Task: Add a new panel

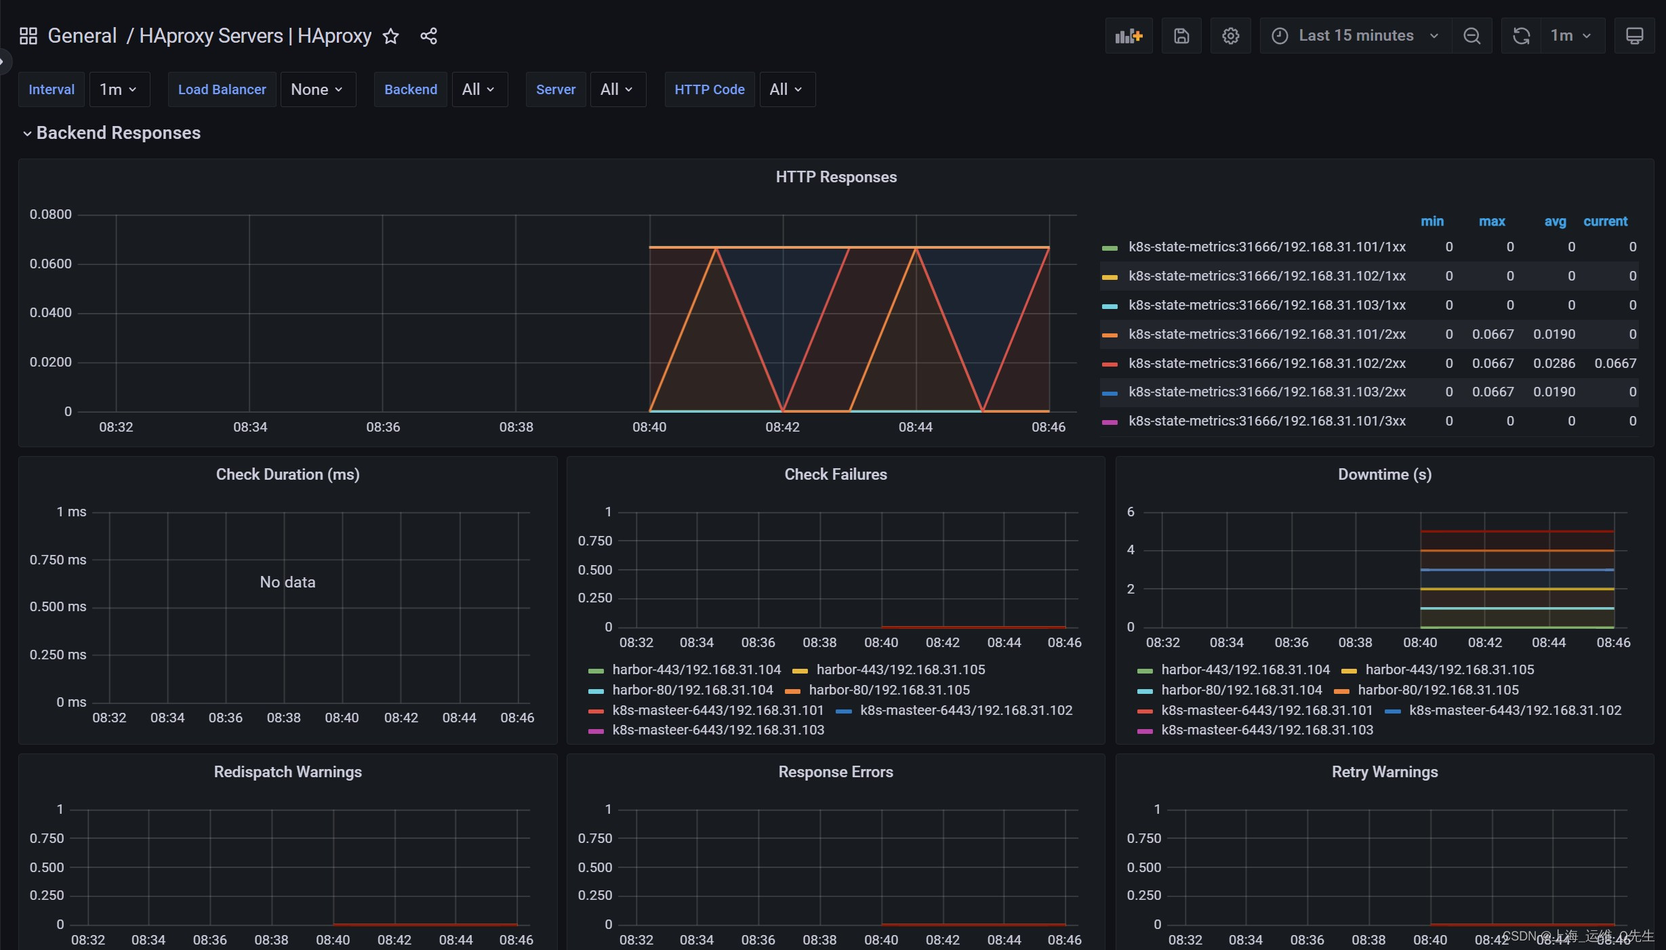Action: point(1129,36)
